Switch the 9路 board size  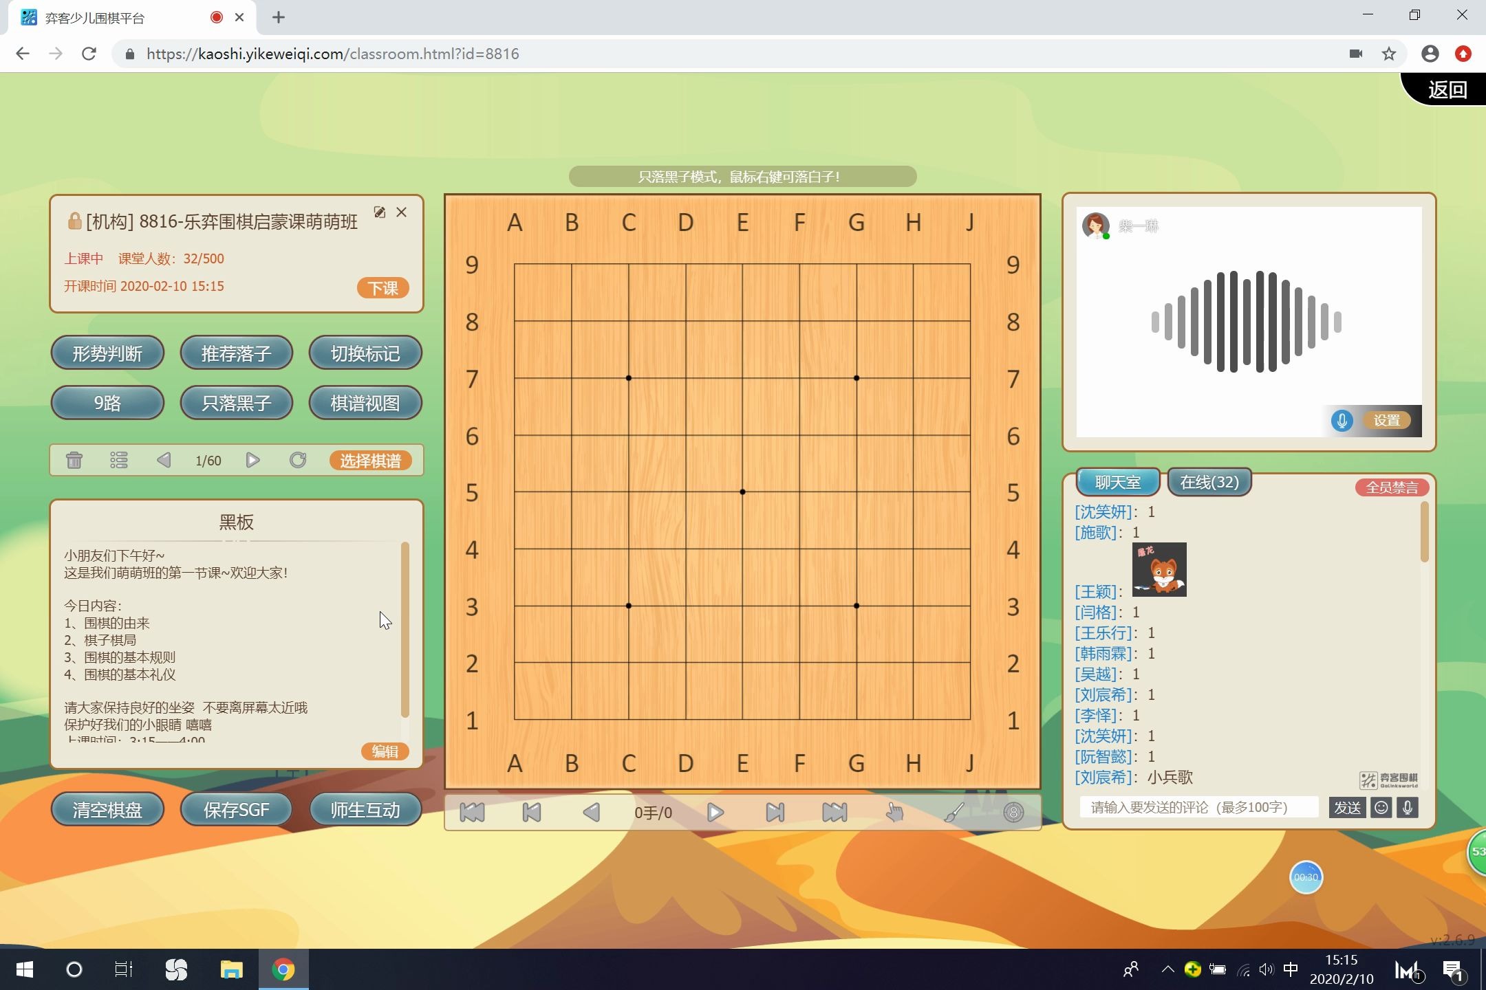107,403
